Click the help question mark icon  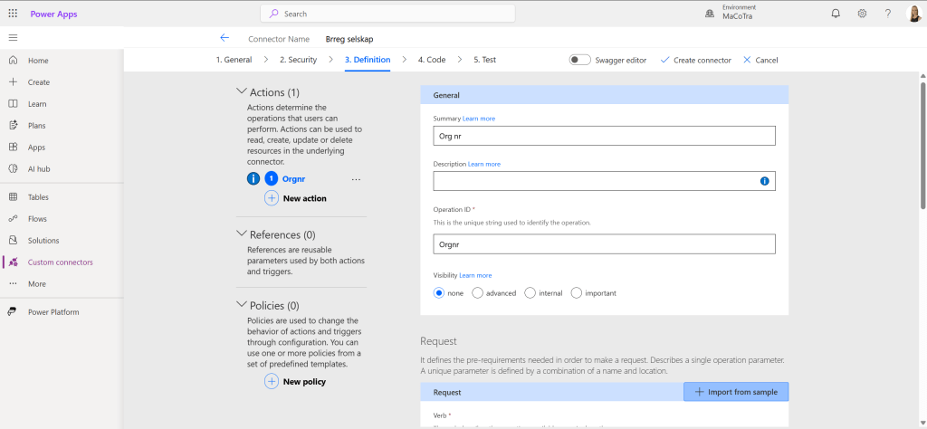point(888,14)
